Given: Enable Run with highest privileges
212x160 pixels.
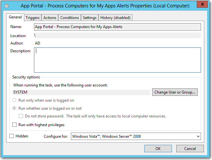Looking at the screenshot, I should (15, 125).
